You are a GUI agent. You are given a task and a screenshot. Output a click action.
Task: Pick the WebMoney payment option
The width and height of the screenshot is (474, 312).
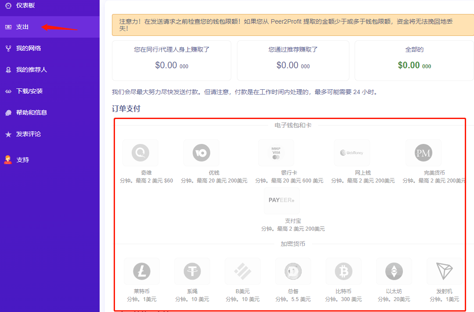(352, 153)
